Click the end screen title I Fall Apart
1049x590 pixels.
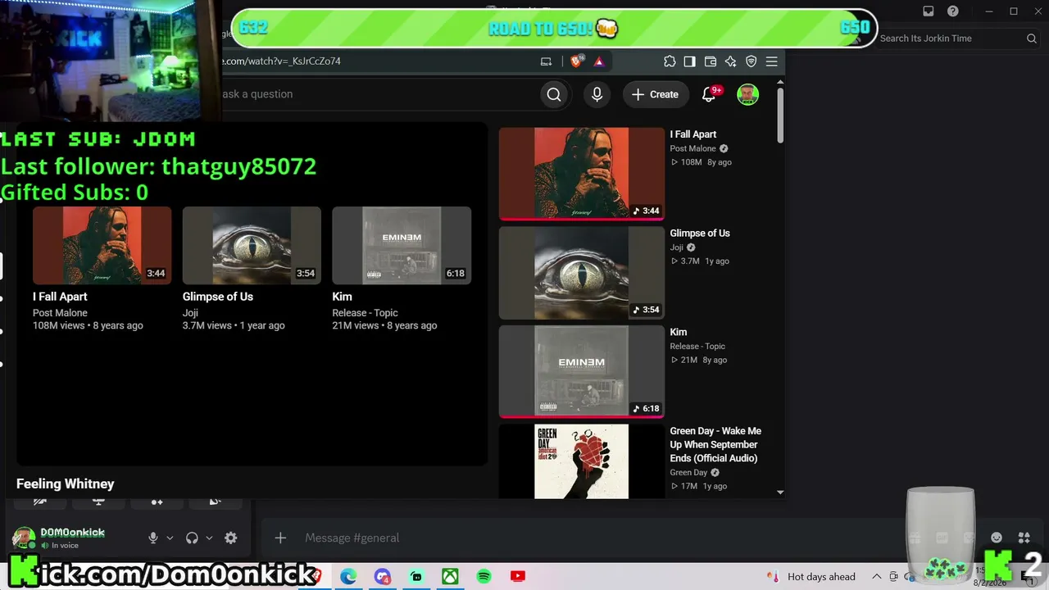pyautogui.click(x=60, y=297)
